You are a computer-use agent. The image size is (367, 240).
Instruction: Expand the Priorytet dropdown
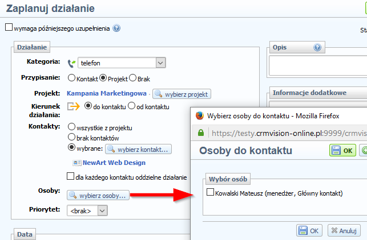pyautogui.click(x=102, y=210)
